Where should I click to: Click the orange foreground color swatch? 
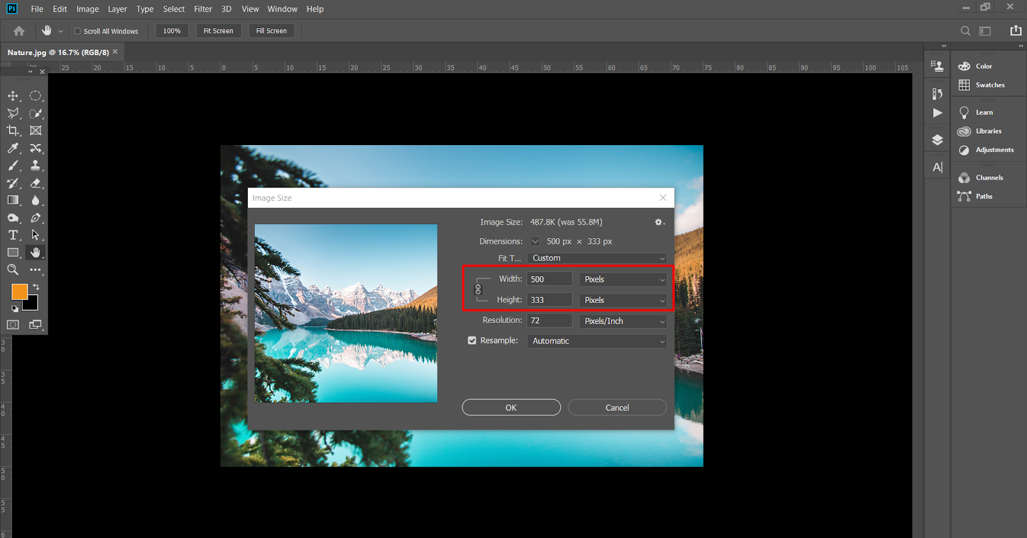[19, 291]
